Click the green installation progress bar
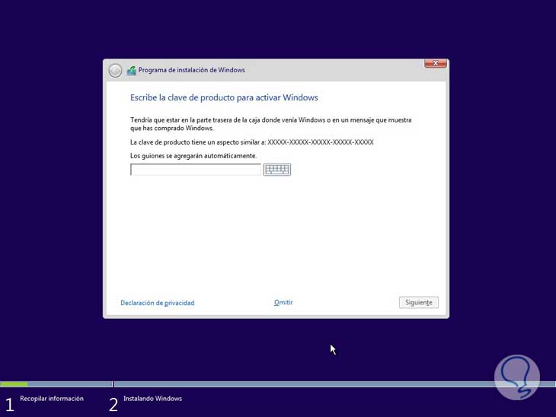 [x=14, y=384]
